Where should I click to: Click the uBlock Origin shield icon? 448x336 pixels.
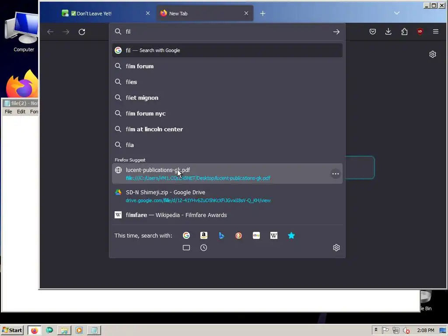point(420,31)
